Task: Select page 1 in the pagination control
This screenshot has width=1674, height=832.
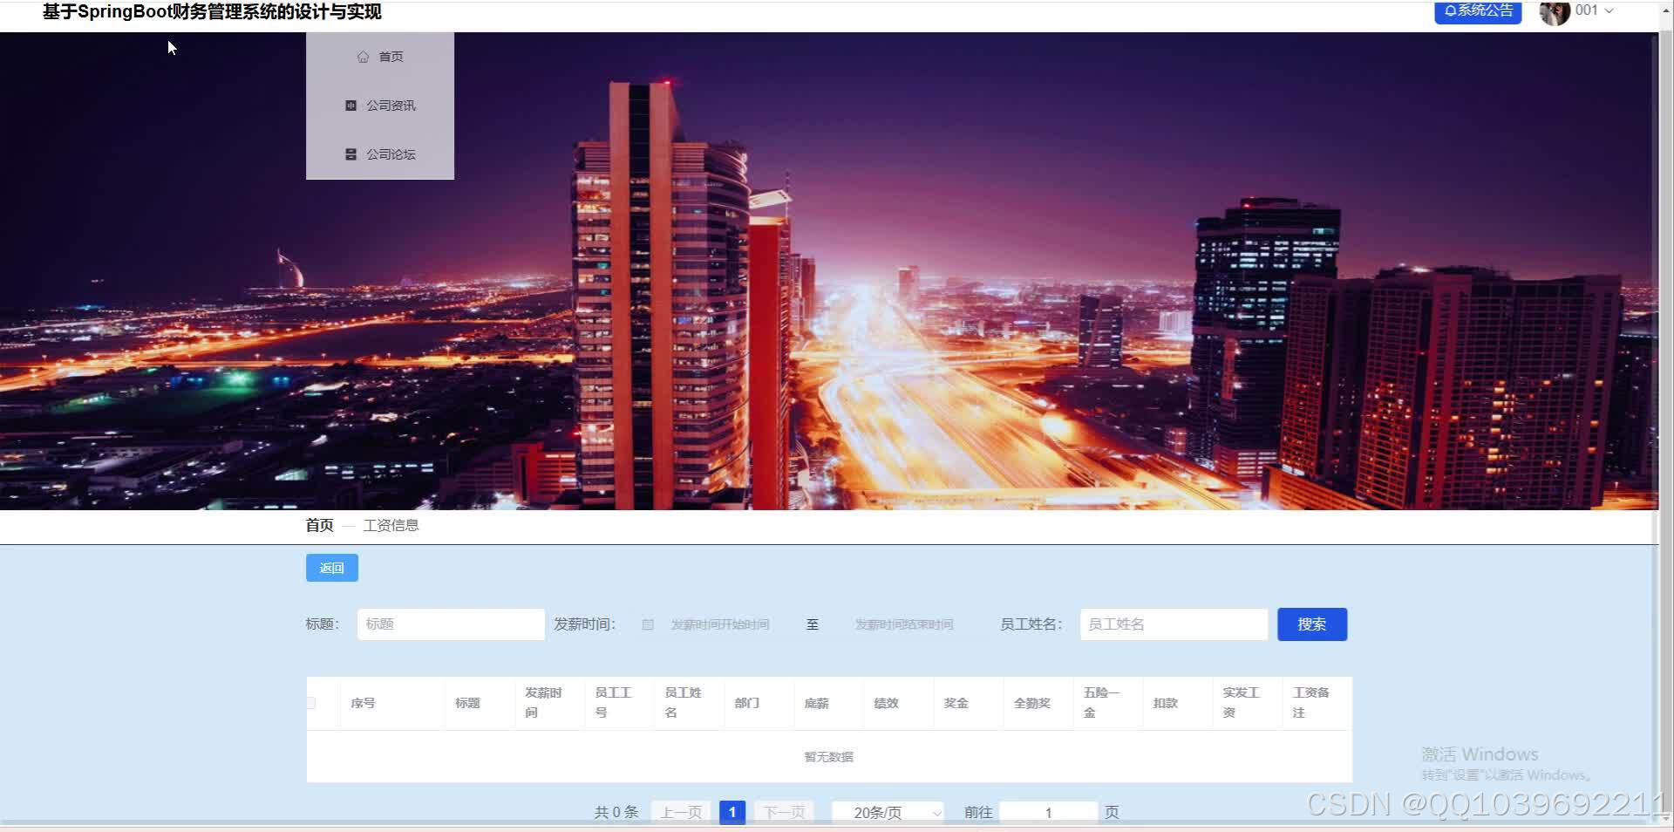Action: (x=732, y=811)
